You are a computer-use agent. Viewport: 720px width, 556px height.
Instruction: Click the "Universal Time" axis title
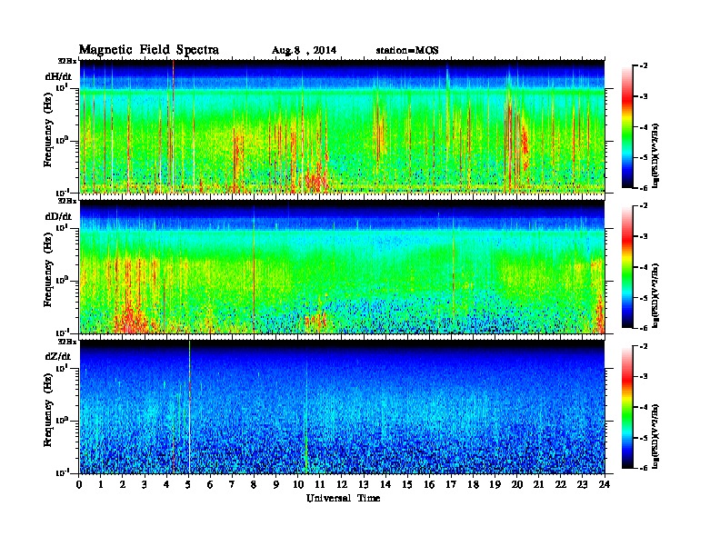pos(343,498)
